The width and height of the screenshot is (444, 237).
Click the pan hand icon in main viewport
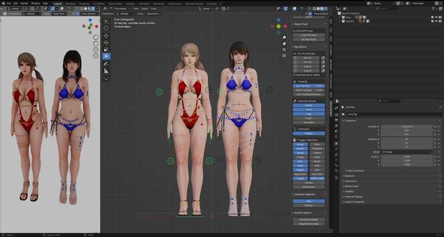tap(284, 44)
